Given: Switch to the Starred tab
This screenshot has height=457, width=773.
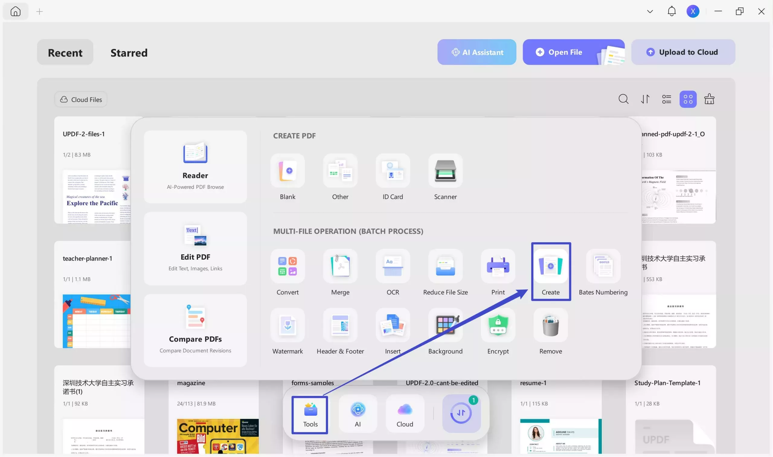Looking at the screenshot, I should click(x=129, y=53).
